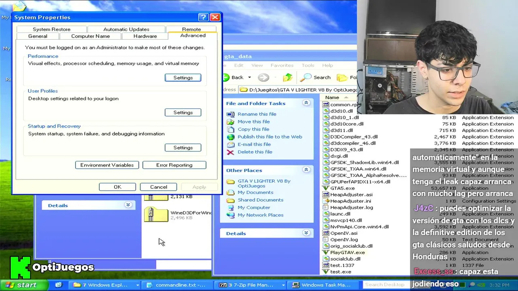The height and width of the screenshot is (291, 518).
Task: Open Environment Variables dialog
Action: click(107, 165)
